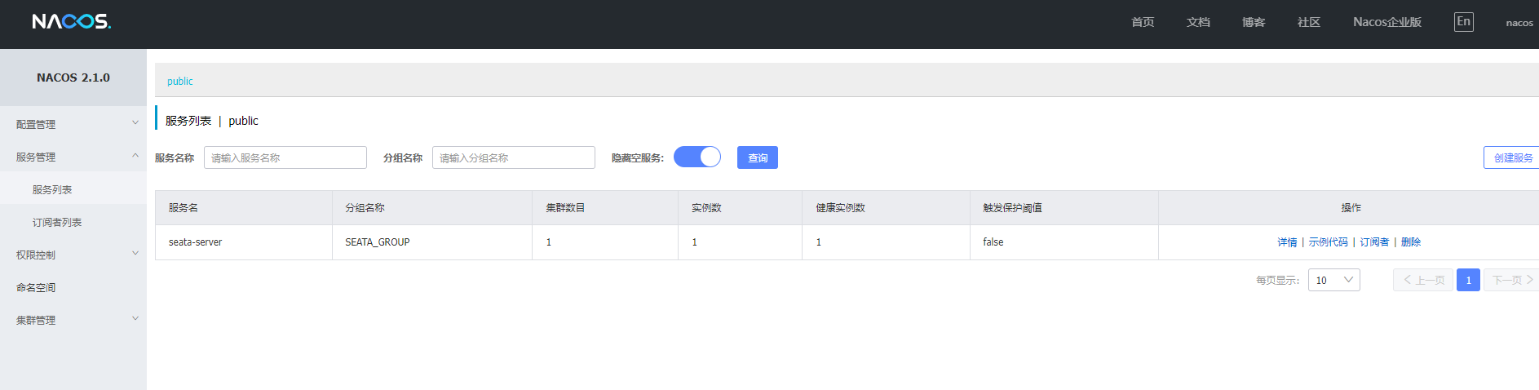Select 服务列表 in the sidebar
This screenshot has width=1539, height=390.
73,189
